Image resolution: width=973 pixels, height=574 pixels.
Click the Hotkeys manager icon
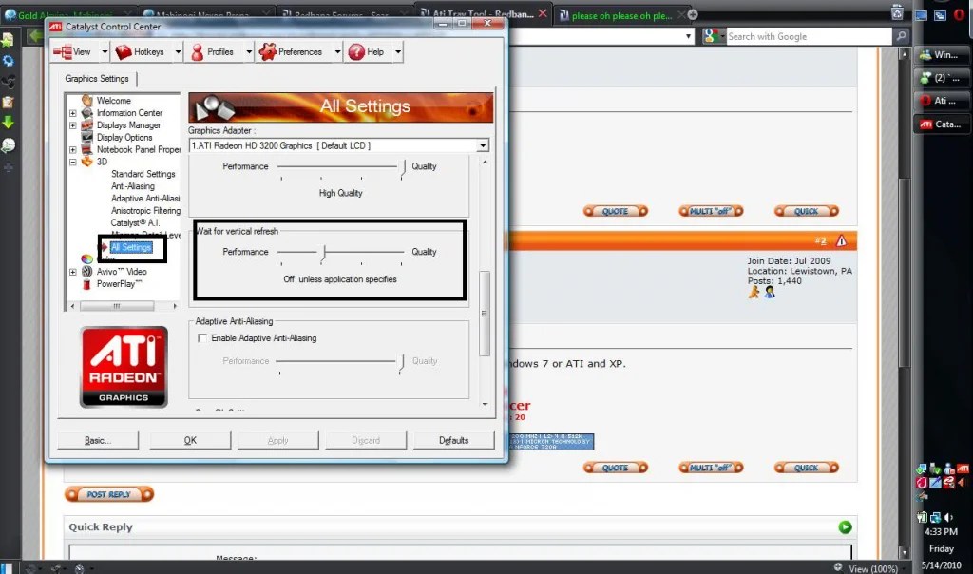[124, 52]
